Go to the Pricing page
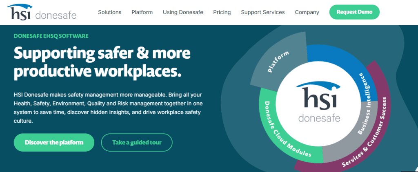 (x=222, y=12)
